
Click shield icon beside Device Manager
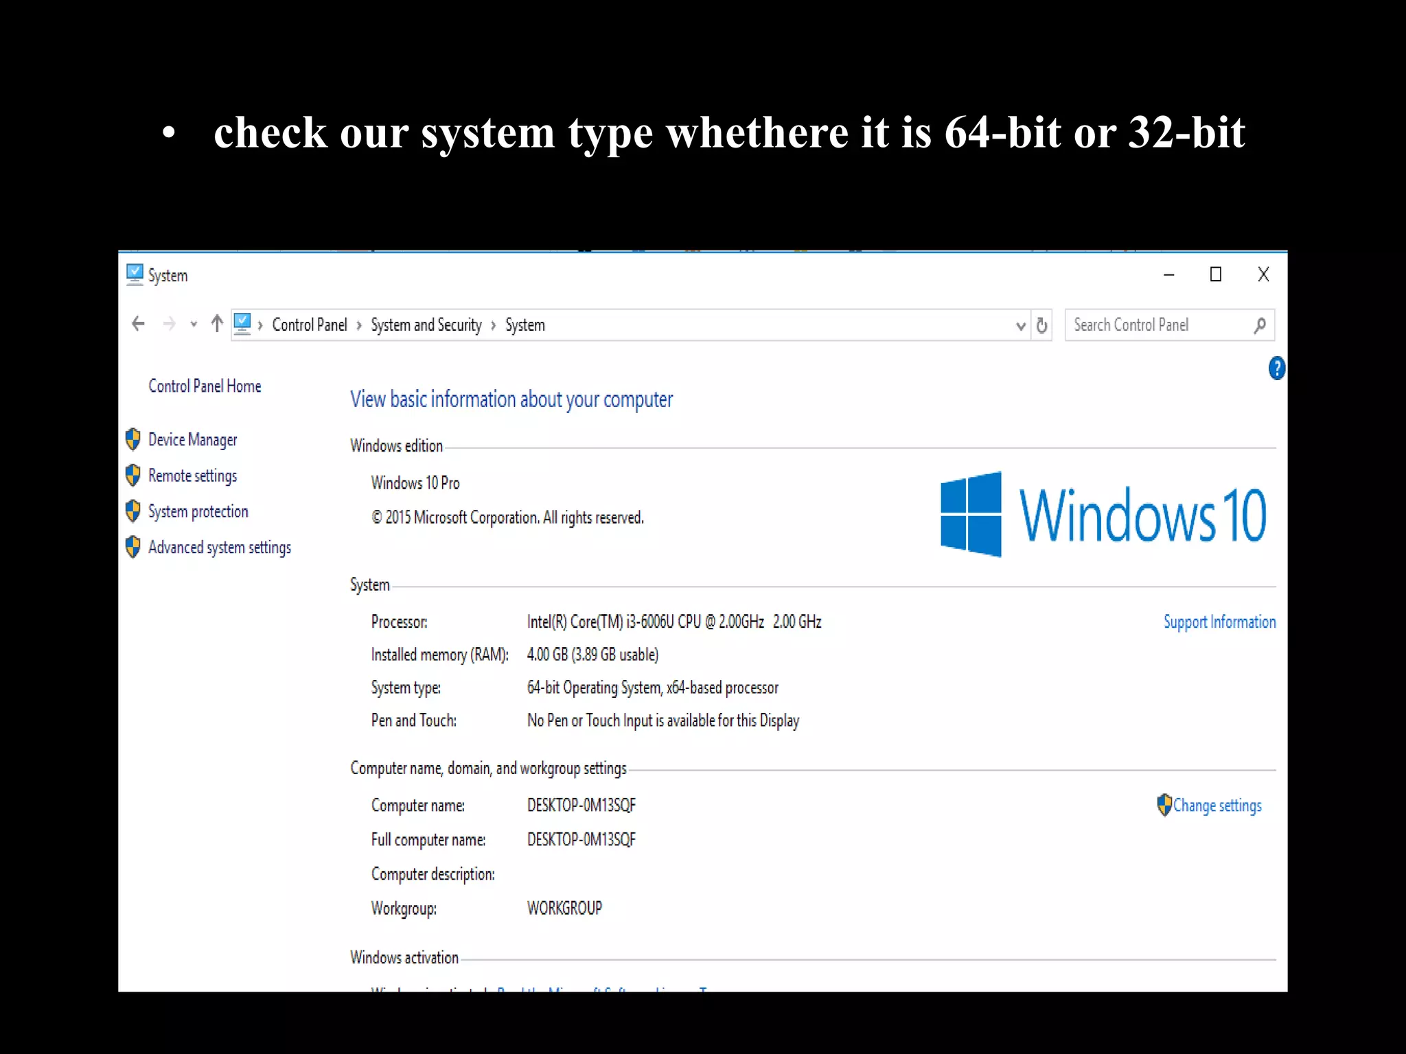pyautogui.click(x=133, y=439)
